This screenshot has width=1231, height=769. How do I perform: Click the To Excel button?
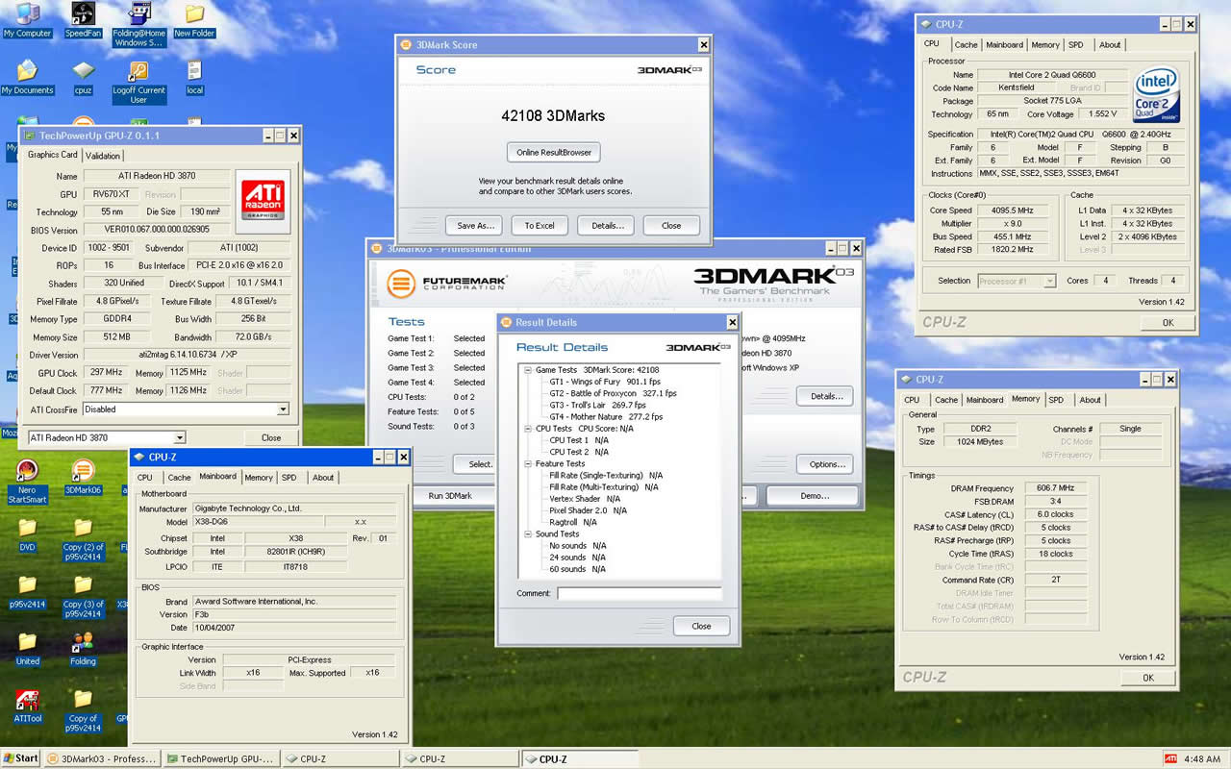540,226
